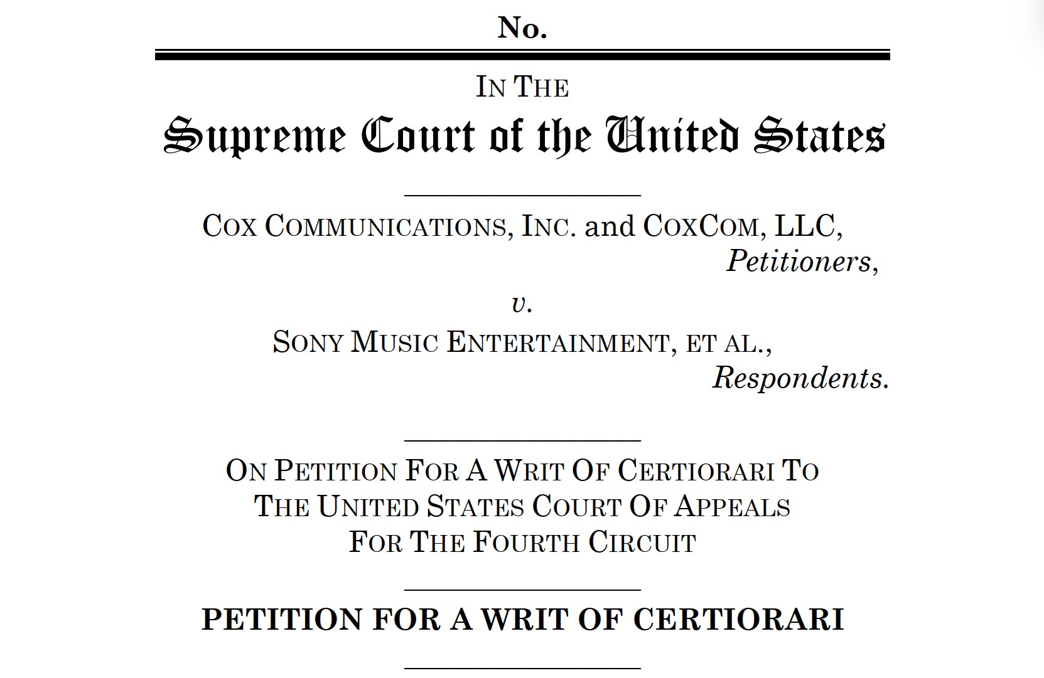Image resolution: width=1044 pixels, height=678 pixels.
Task: Click the short divider line below "Respondents."
Action: [x=522, y=441]
